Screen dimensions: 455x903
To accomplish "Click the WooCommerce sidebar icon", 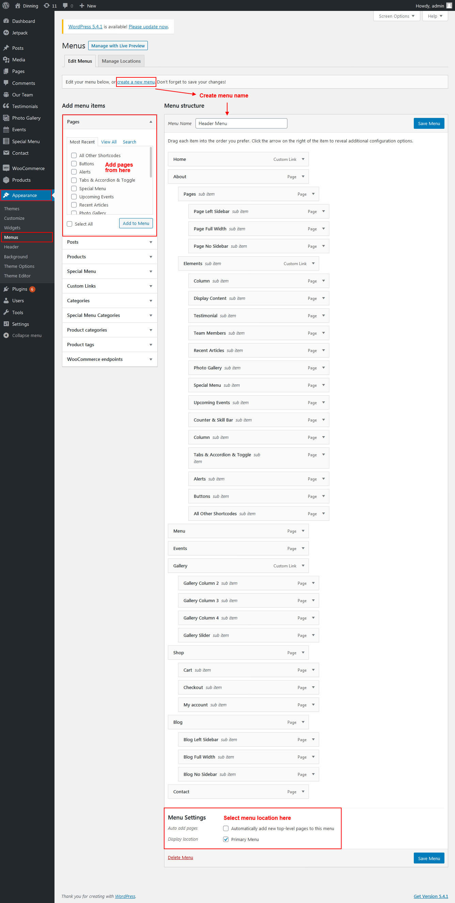I will [6, 168].
